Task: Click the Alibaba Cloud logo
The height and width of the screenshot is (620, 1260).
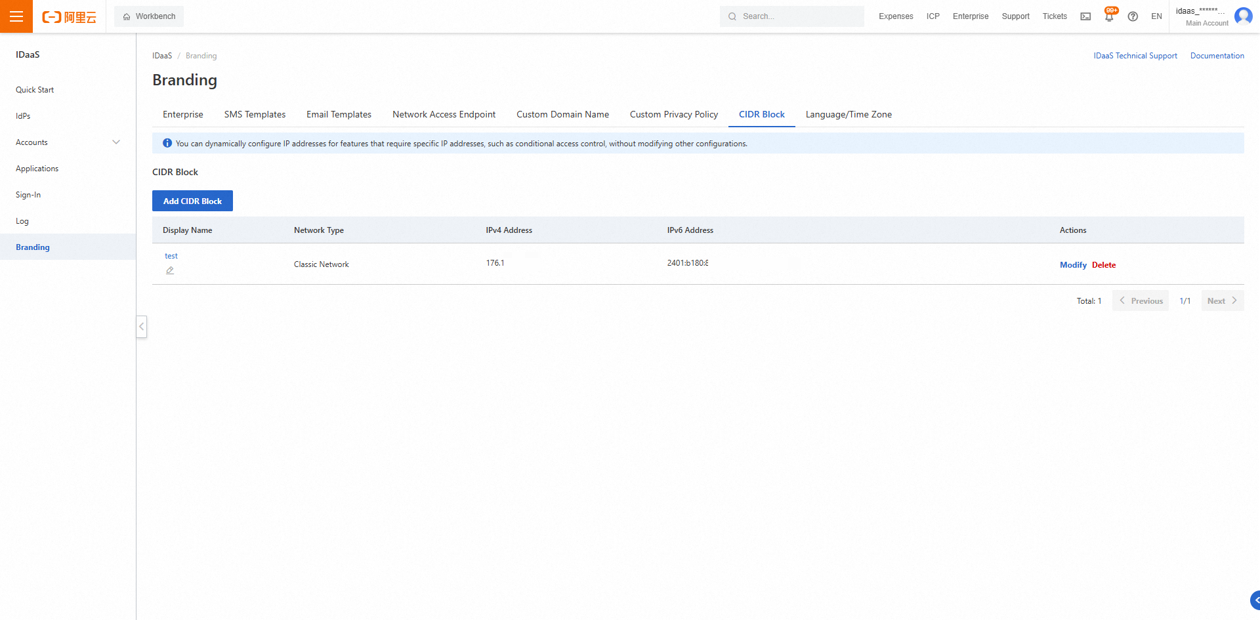Action: point(69,17)
